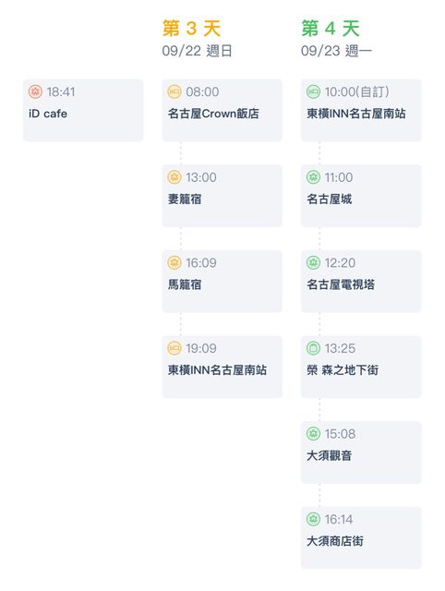Open the iD cafe itinerary card
Viewport: 445px width, 591px height.
tap(83, 111)
